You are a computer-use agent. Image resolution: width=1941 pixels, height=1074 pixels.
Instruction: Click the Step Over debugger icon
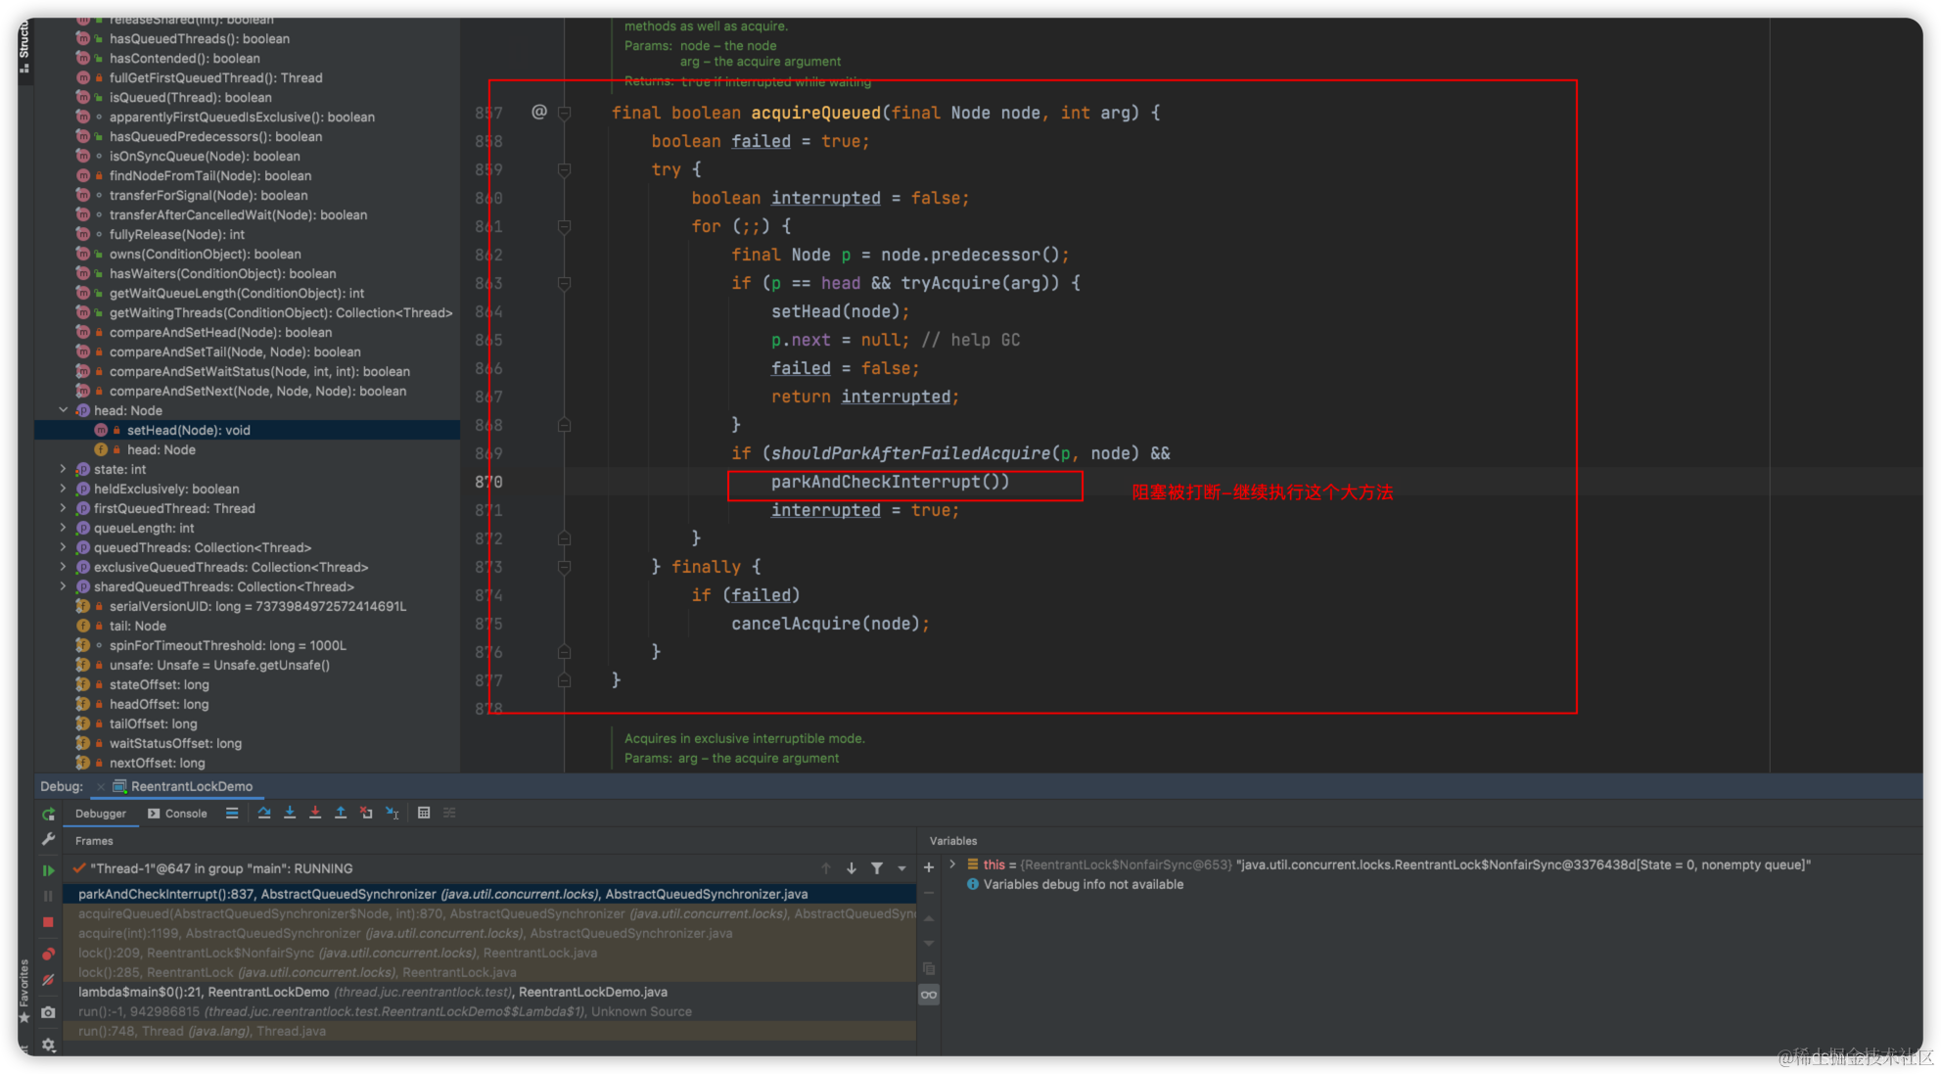pyautogui.click(x=264, y=813)
